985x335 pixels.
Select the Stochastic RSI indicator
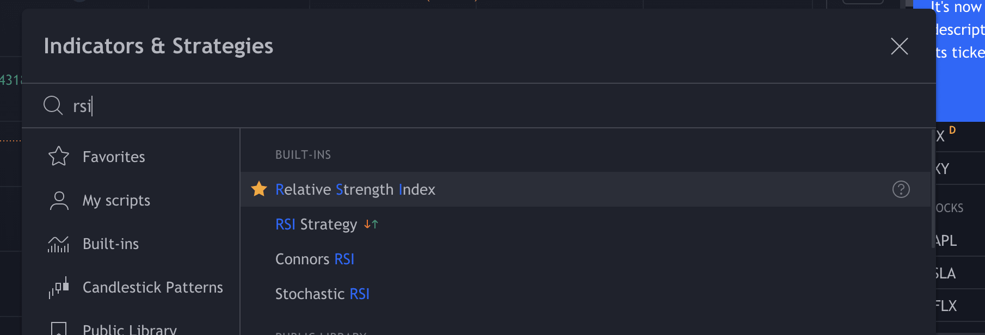click(322, 294)
